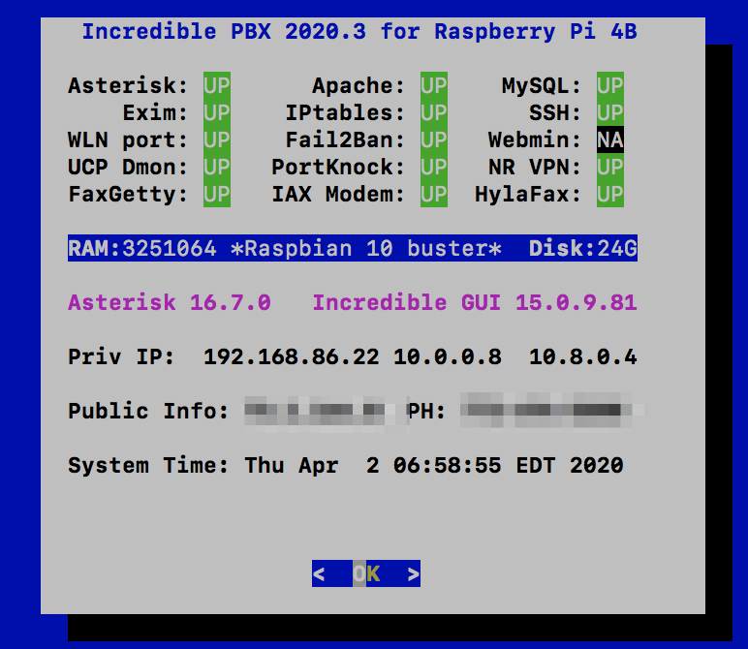Click the PH: label

pyautogui.click(x=426, y=411)
